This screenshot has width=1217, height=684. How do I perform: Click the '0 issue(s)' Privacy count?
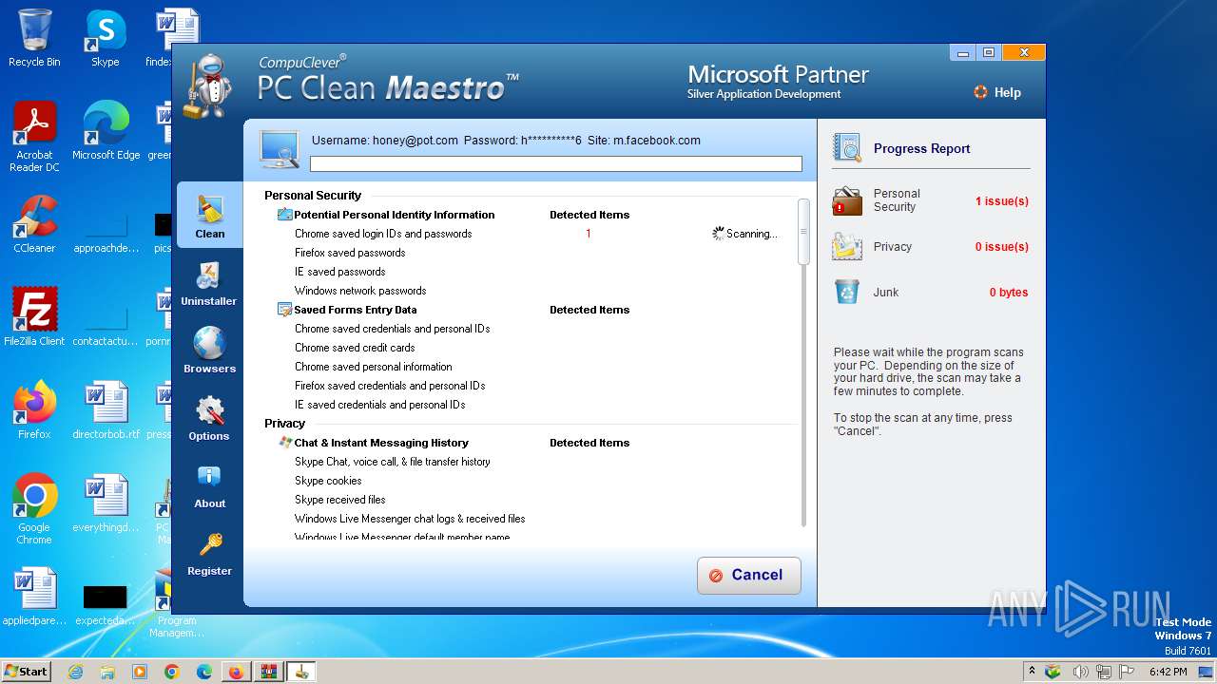tap(1001, 247)
